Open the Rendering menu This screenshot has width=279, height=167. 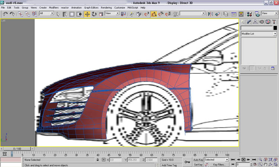pyautogui.click(x=106, y=7)
